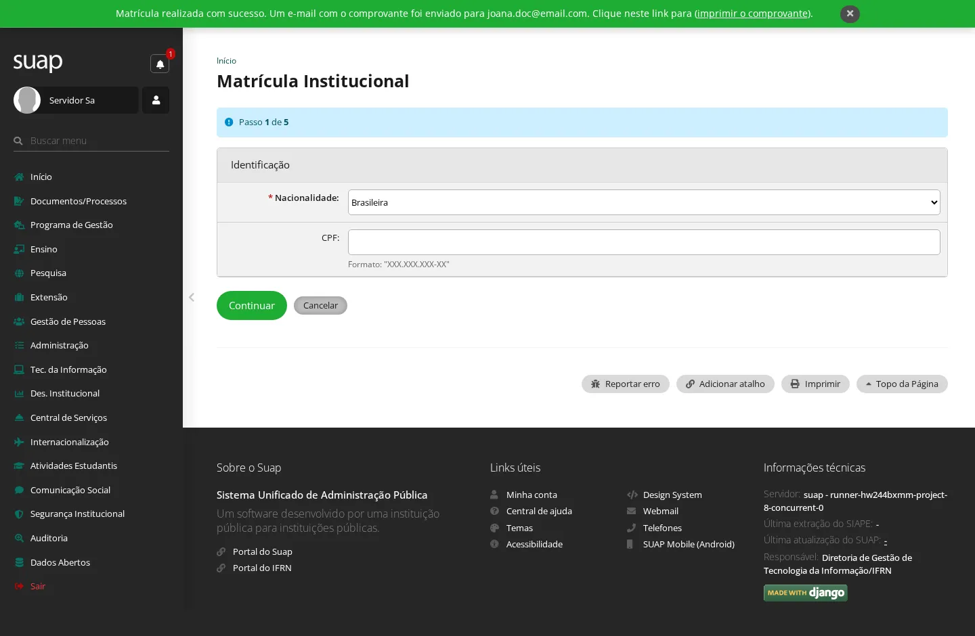Click the Reportar erro button

coord(626,384)
